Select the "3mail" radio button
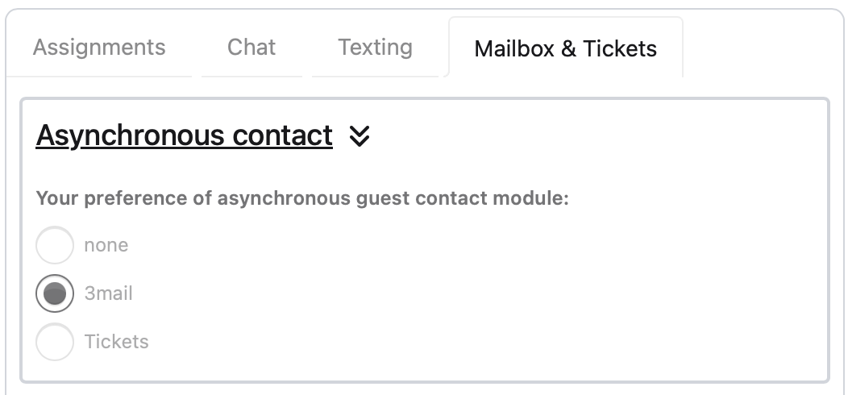Viewport: 848px width, 395px height. [x=55, y=293]
